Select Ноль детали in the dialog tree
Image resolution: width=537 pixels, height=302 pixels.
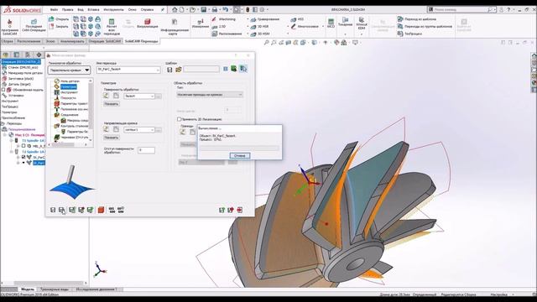pyautogui.click(x=70, y=81)
